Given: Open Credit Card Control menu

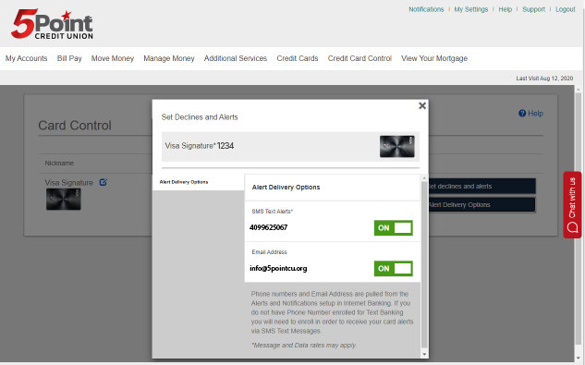Looking at the screenshot, I should click(x=360, y=58).
